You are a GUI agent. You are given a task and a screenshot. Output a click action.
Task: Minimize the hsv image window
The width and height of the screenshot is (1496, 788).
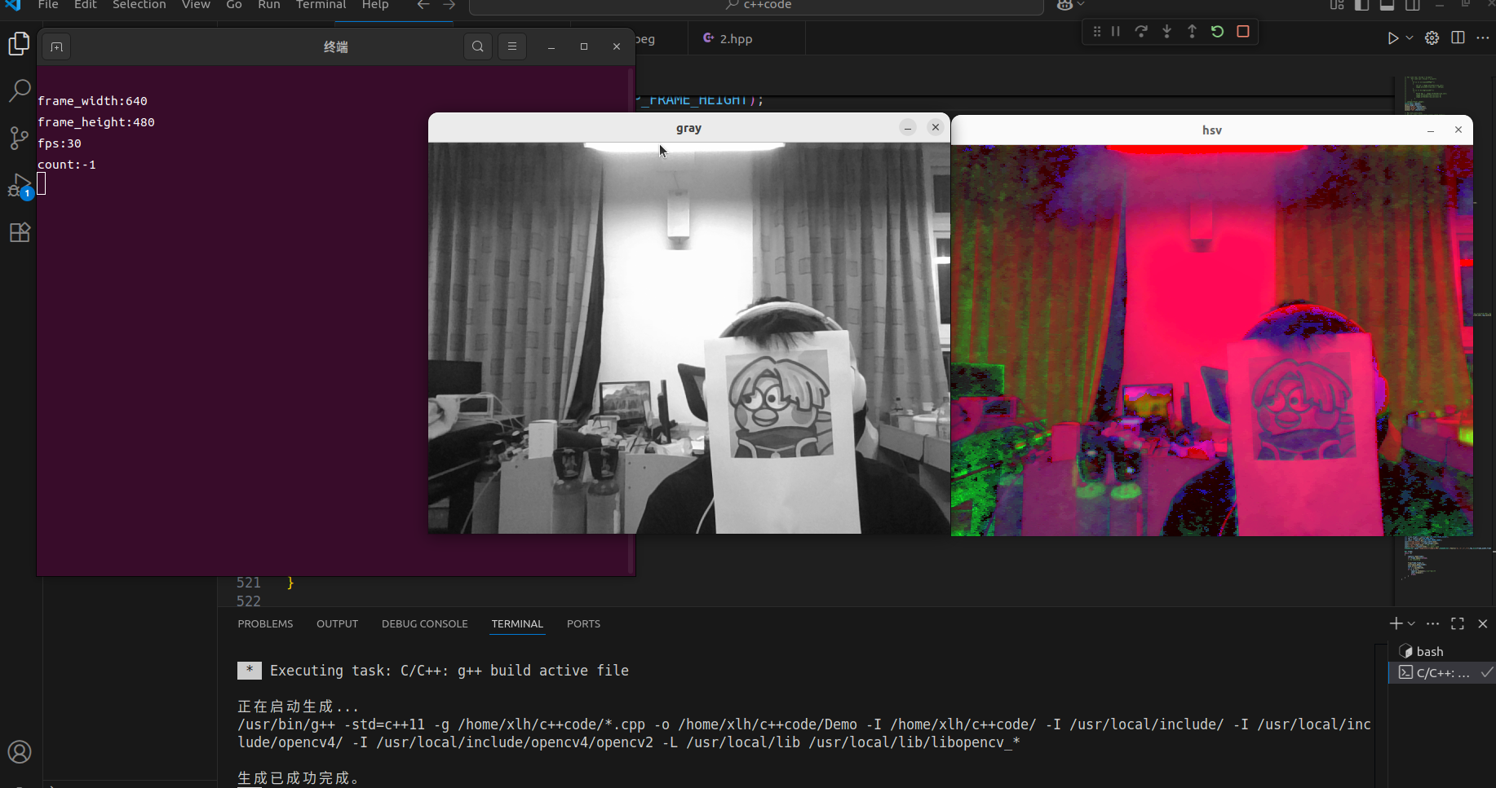coord(1431,130)
